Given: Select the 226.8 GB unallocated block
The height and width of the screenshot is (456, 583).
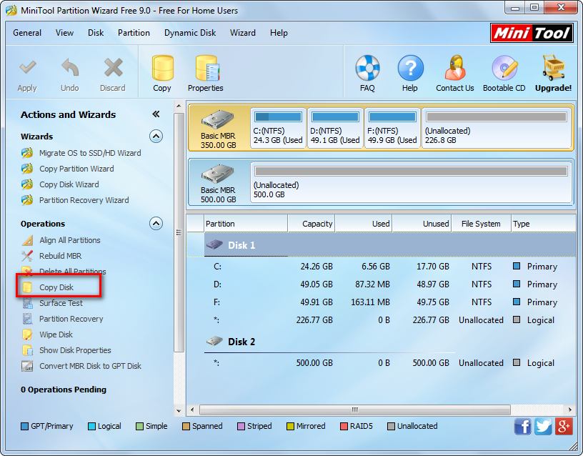Looking at the screenshot, I should (x=497, y=128).
